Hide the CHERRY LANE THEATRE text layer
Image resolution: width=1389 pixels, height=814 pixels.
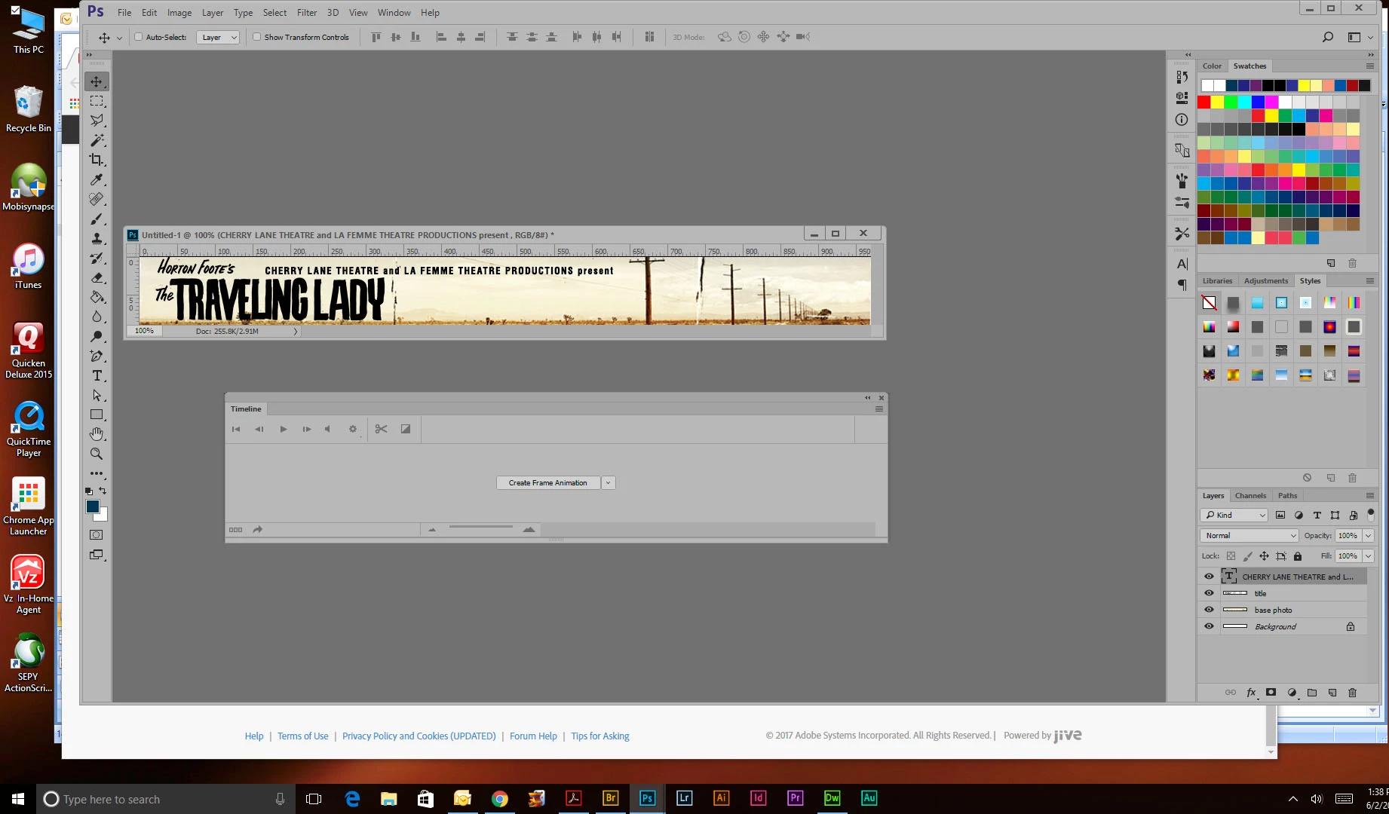1209,577
